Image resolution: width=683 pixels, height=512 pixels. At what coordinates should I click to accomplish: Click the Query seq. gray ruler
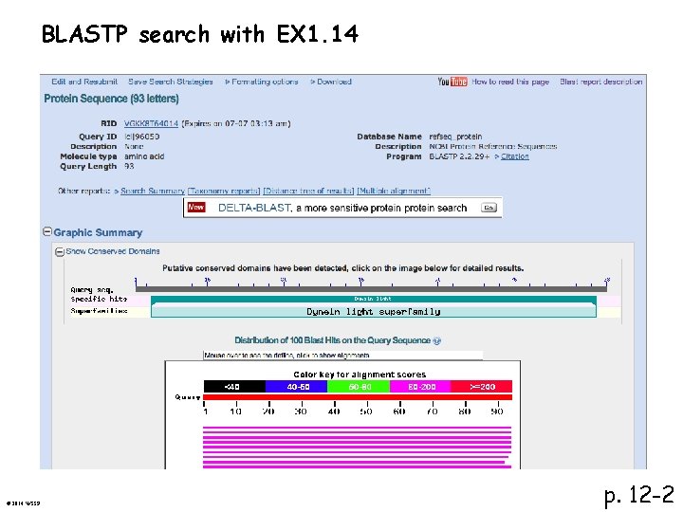pos(371,288)
